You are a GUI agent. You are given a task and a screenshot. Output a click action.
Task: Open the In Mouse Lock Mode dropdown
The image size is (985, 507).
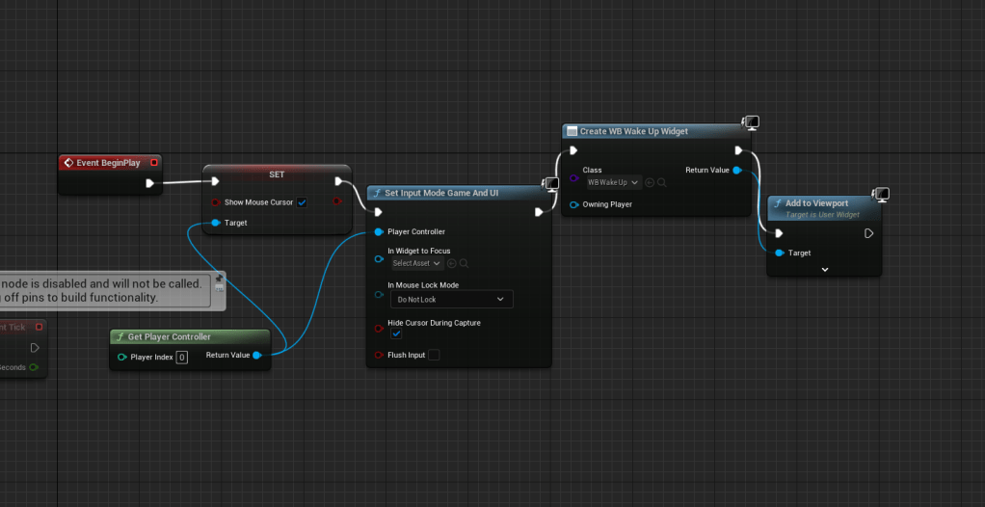[x=451, y=300]
